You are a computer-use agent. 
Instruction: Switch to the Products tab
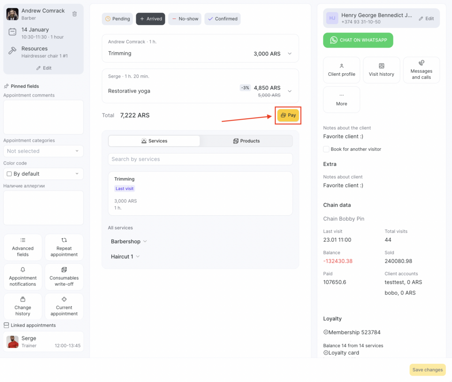(246, 141)
